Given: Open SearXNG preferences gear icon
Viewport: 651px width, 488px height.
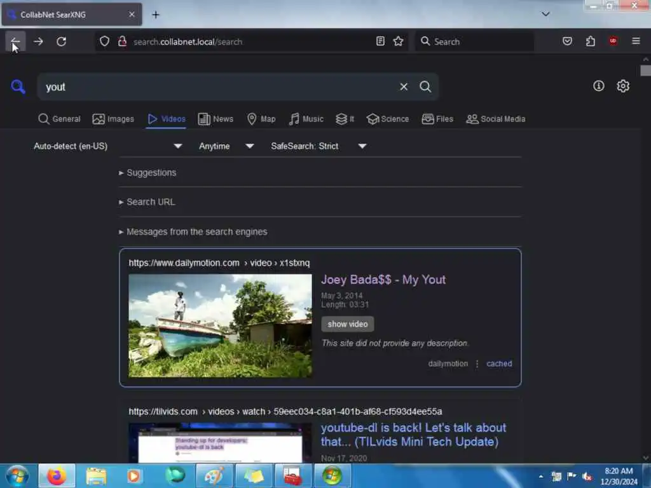Looking at the screenshot, I should (623, 86).
